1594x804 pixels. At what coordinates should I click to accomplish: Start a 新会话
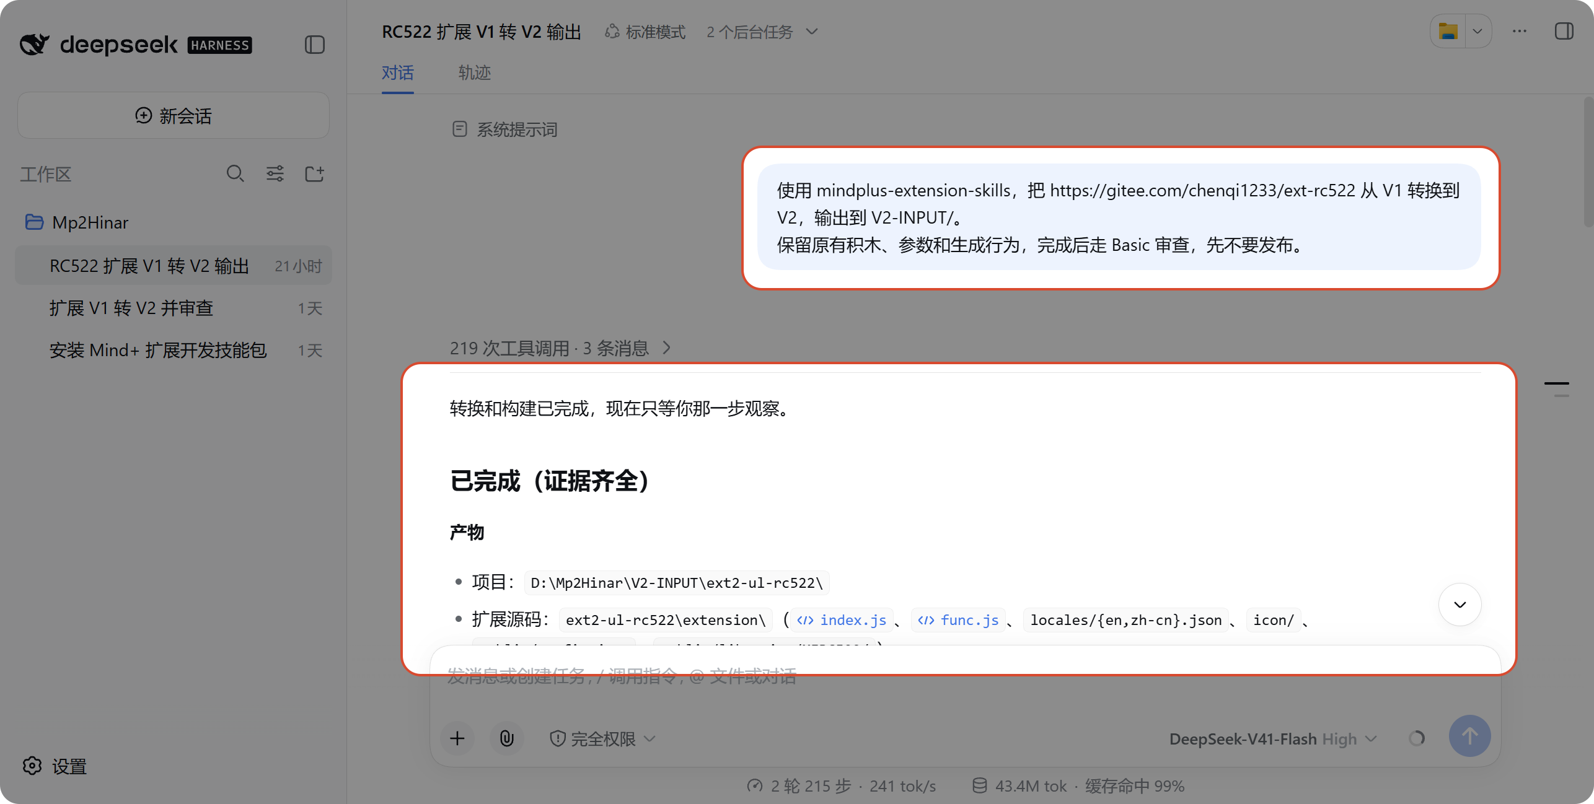pos(174,115)
